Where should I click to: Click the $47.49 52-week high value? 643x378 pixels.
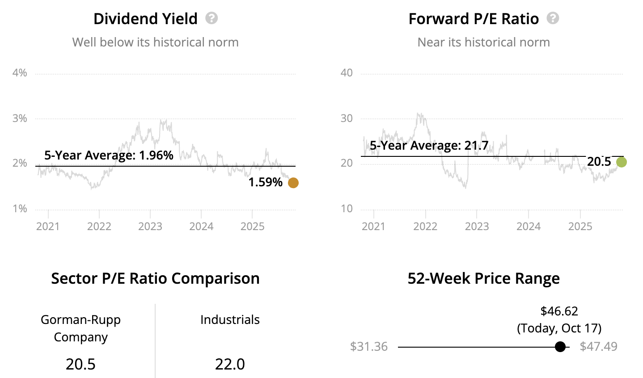pos(598,347)
